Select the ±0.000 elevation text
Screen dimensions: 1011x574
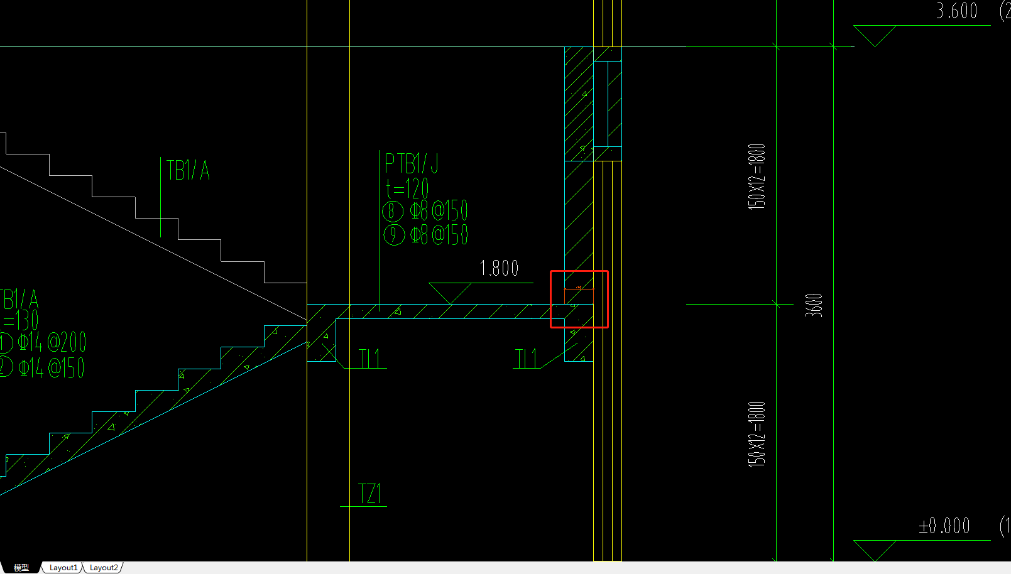coord(944,526)
